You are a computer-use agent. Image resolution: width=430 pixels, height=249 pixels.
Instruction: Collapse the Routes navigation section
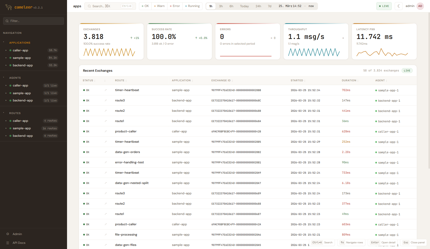(4, 113)
